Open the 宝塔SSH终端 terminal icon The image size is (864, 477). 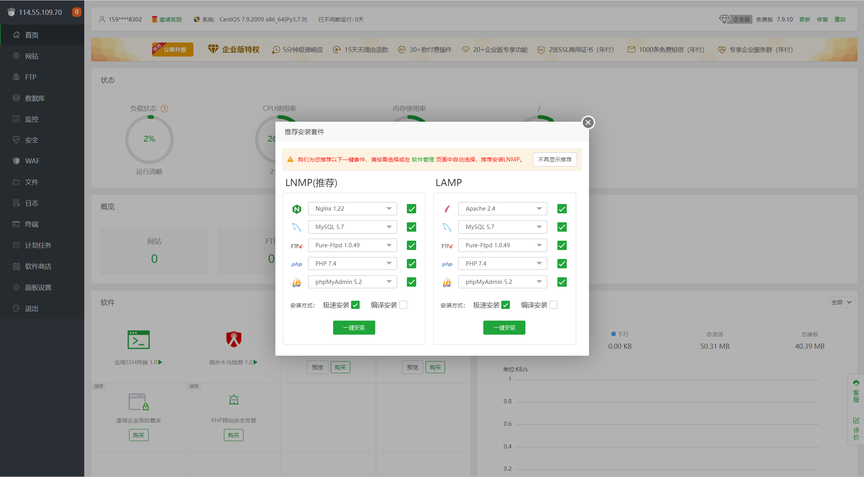(138, 339)
